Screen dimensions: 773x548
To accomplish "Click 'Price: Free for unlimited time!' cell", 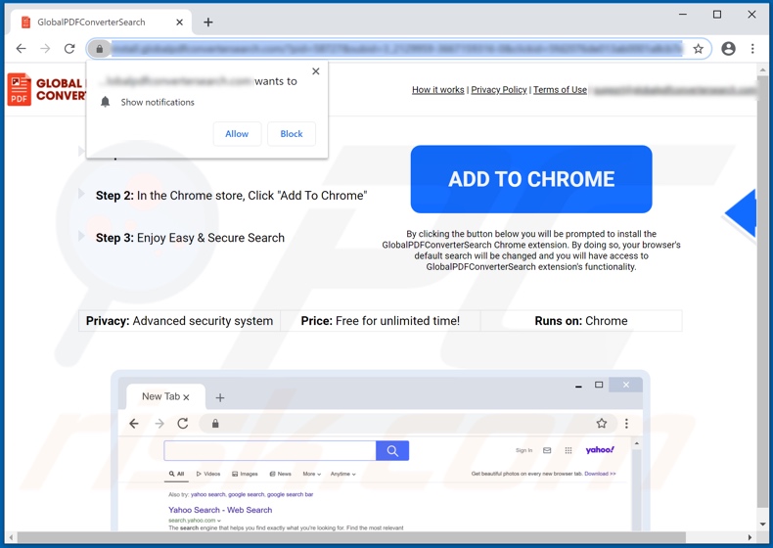I will [380, 321].
